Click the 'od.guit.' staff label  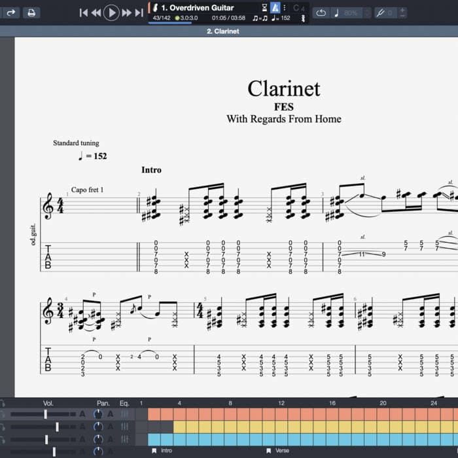tap(33, 234)
